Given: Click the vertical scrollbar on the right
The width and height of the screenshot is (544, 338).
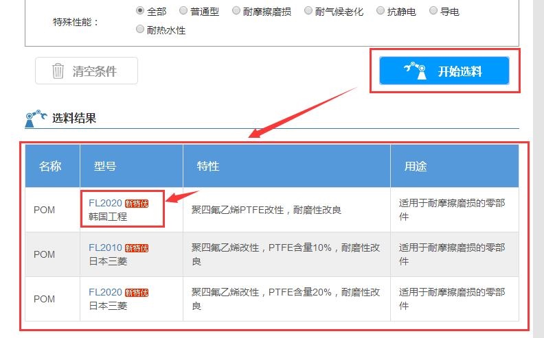Looking at the screenshot, I should 538,169.
